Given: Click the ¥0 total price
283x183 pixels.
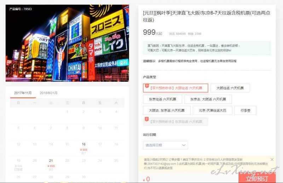Looking at the screenshot, I should tap(146, 179).
